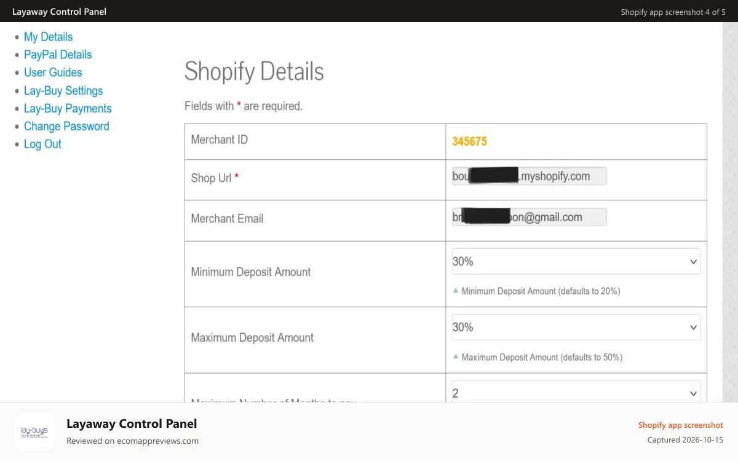This screenshot has width=738, height=461.
Task: Click the hint 'Minimum Deposit Amount (defaults to 20%)'
Action: point(541,291)
